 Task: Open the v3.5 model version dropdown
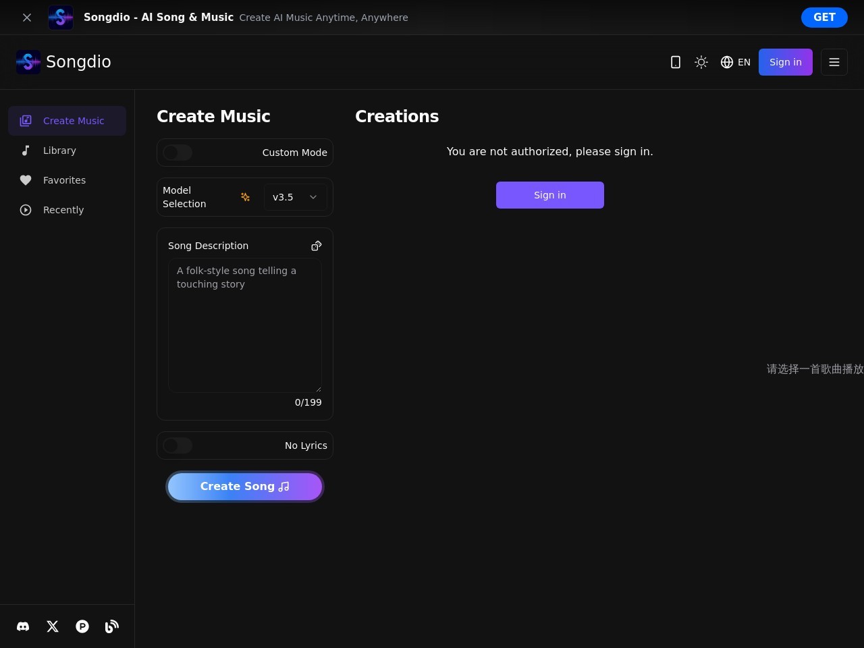tap(295, 197)
